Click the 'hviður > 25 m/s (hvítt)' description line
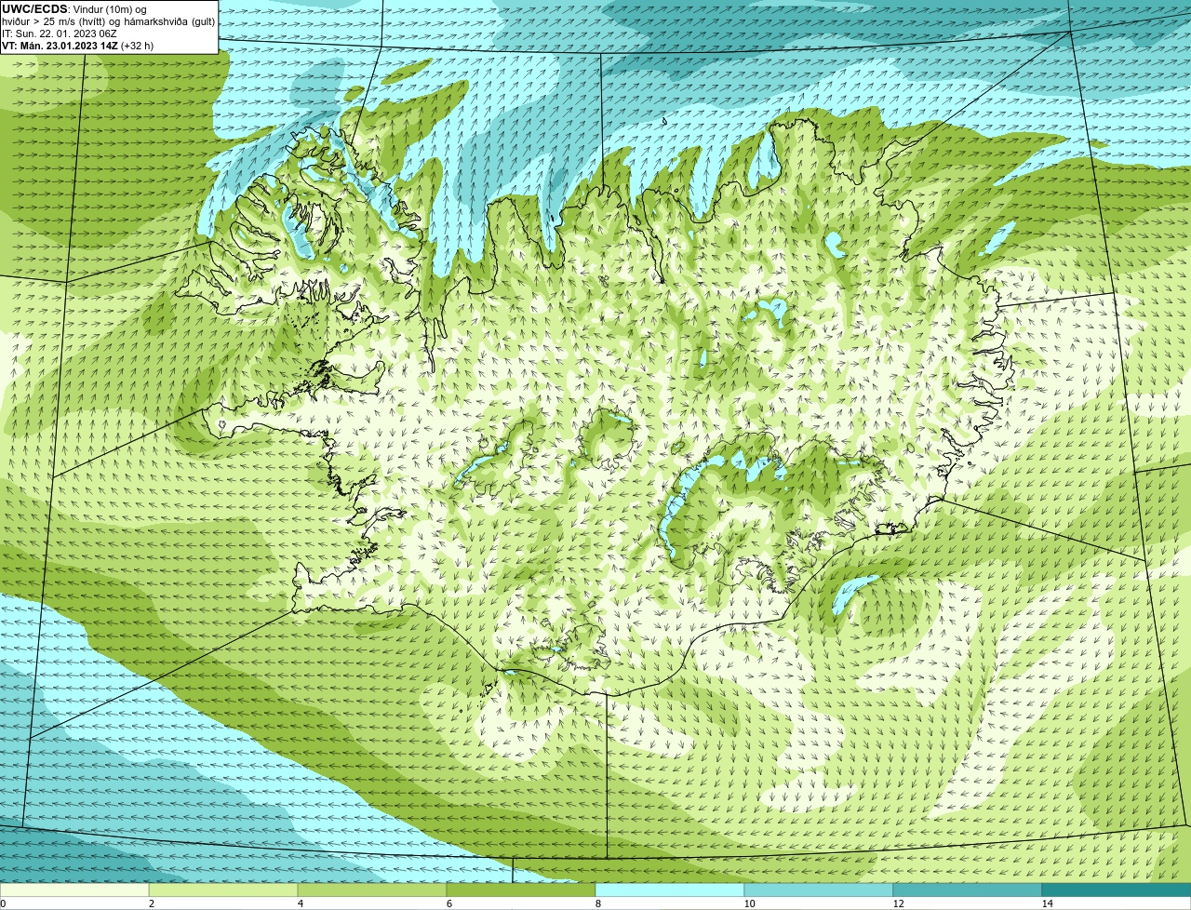The image size is (1191, 910). click(x=108, y=21)
